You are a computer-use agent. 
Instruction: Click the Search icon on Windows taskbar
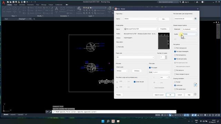pyautogui.click(x=108, y=121)
